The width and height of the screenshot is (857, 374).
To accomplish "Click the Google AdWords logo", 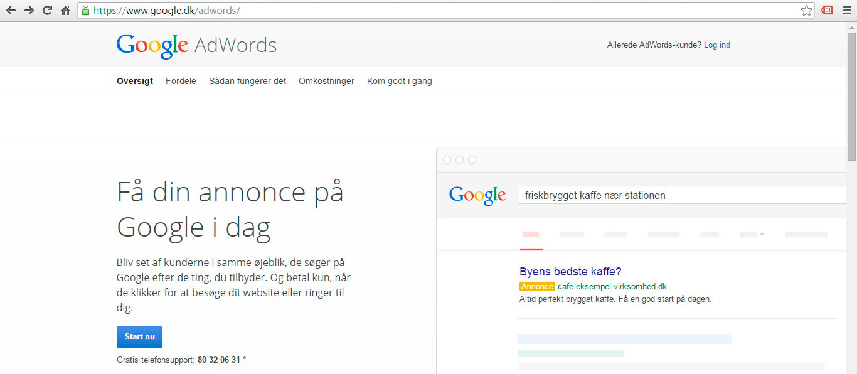I will point(196,46).
